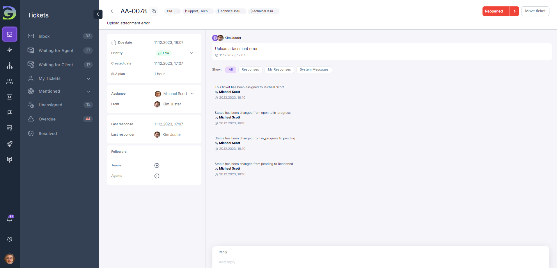Click the Add reply text field
The height and width of the screenshot is (268, 557).
[x=378, y=262]
